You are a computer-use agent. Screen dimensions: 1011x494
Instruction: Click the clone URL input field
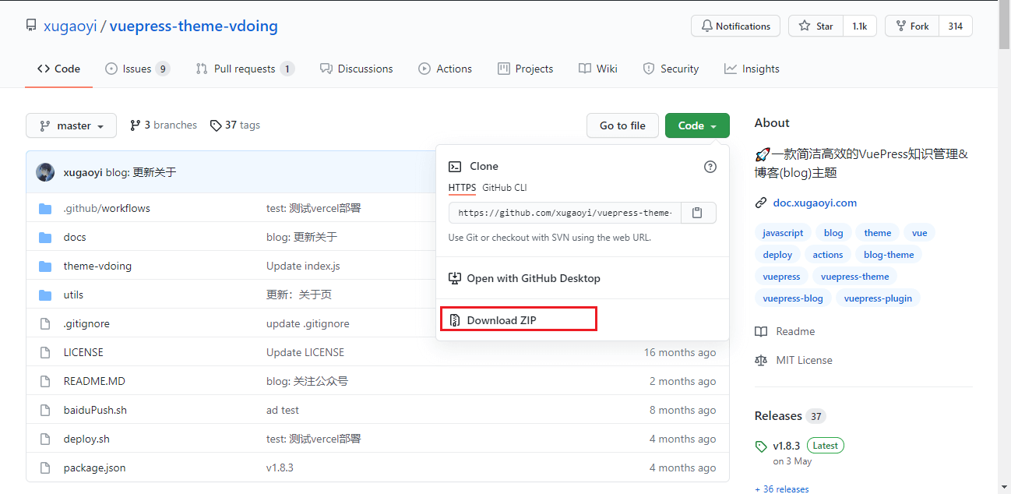coord(565,213)
